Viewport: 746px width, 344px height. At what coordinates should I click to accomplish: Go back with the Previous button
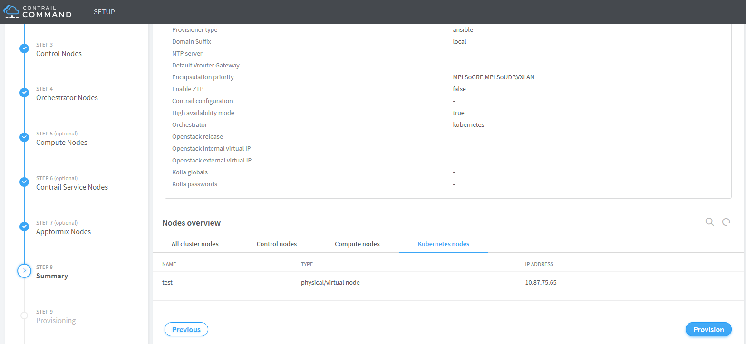click(x=186, y=329)
